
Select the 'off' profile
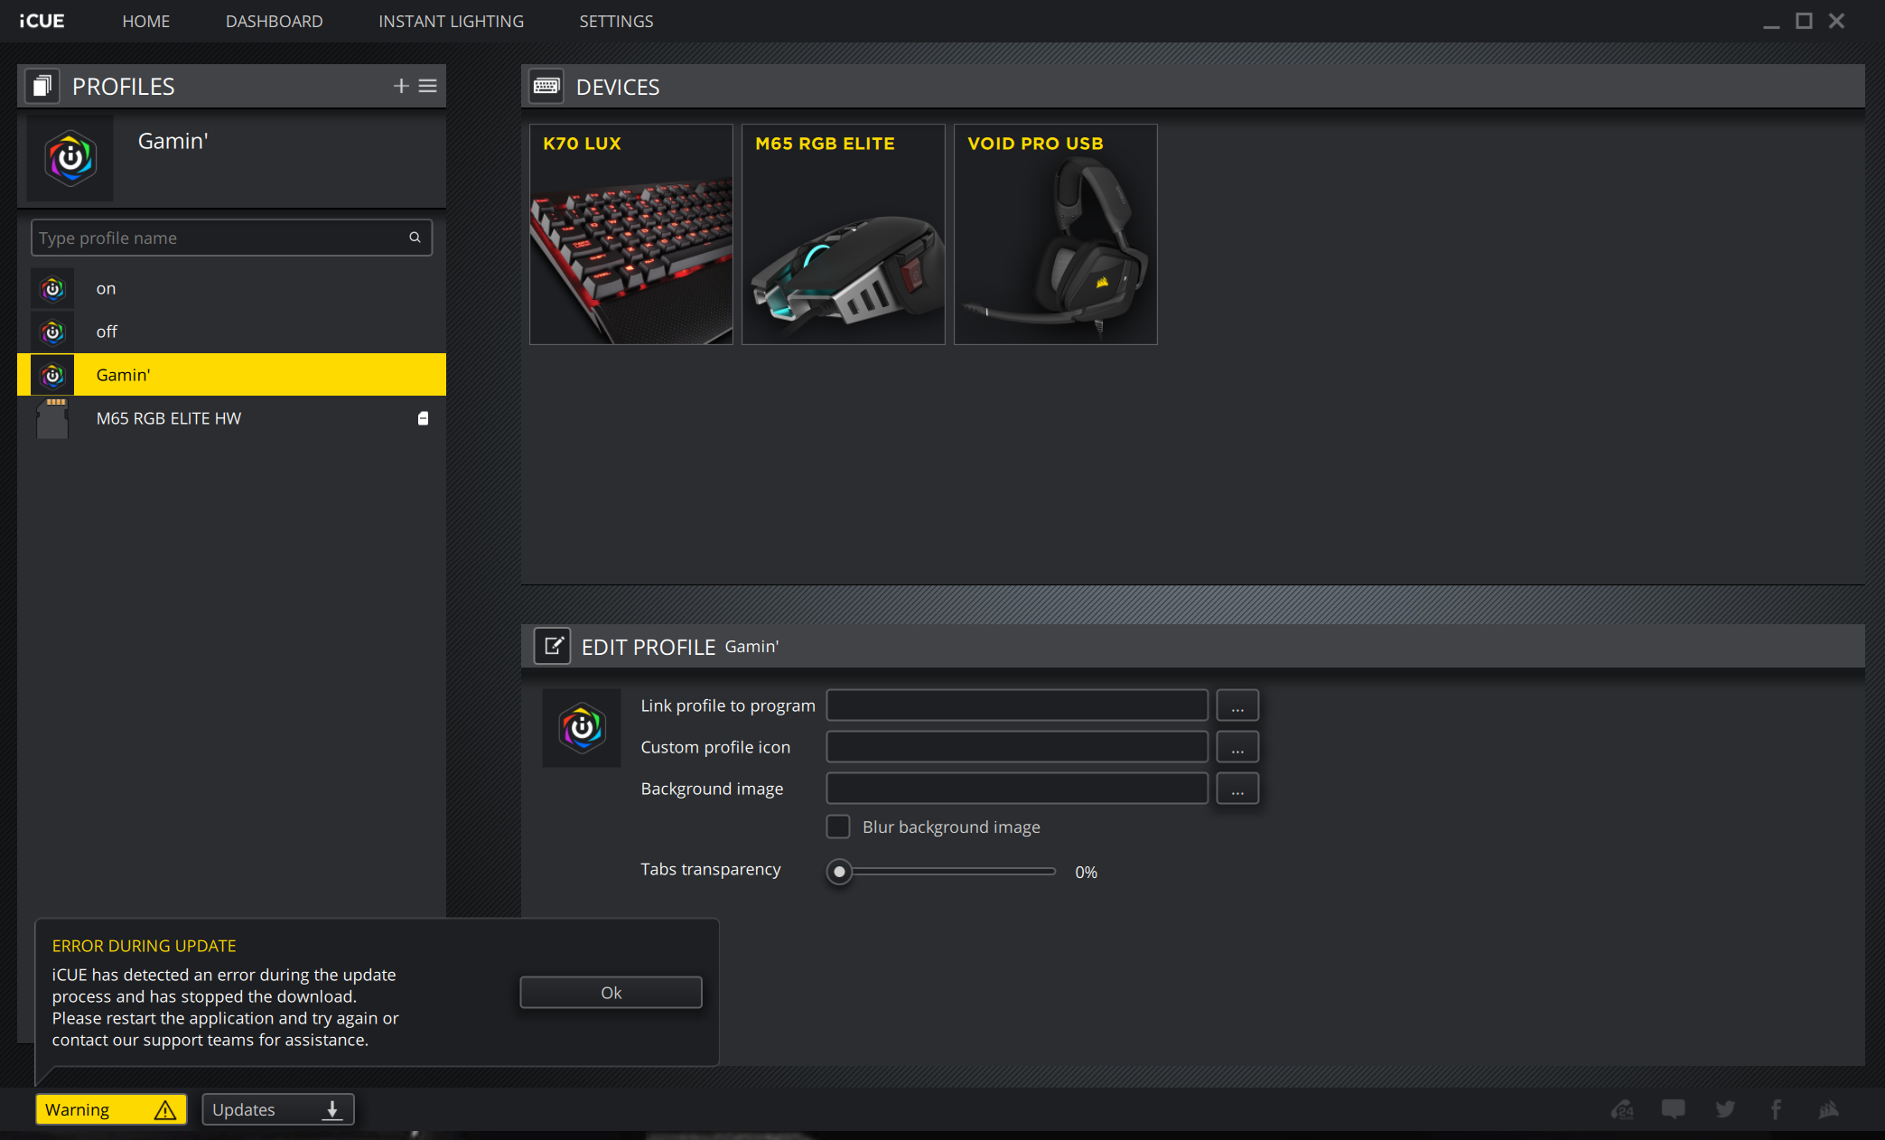[x=231, y=332]
